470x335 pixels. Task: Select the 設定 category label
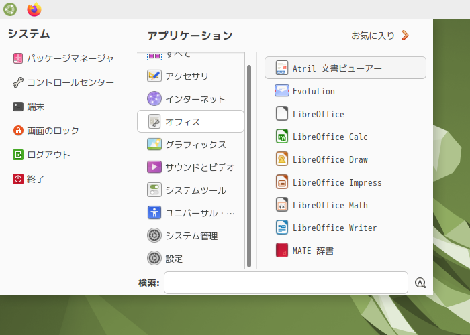coord(174,258)
